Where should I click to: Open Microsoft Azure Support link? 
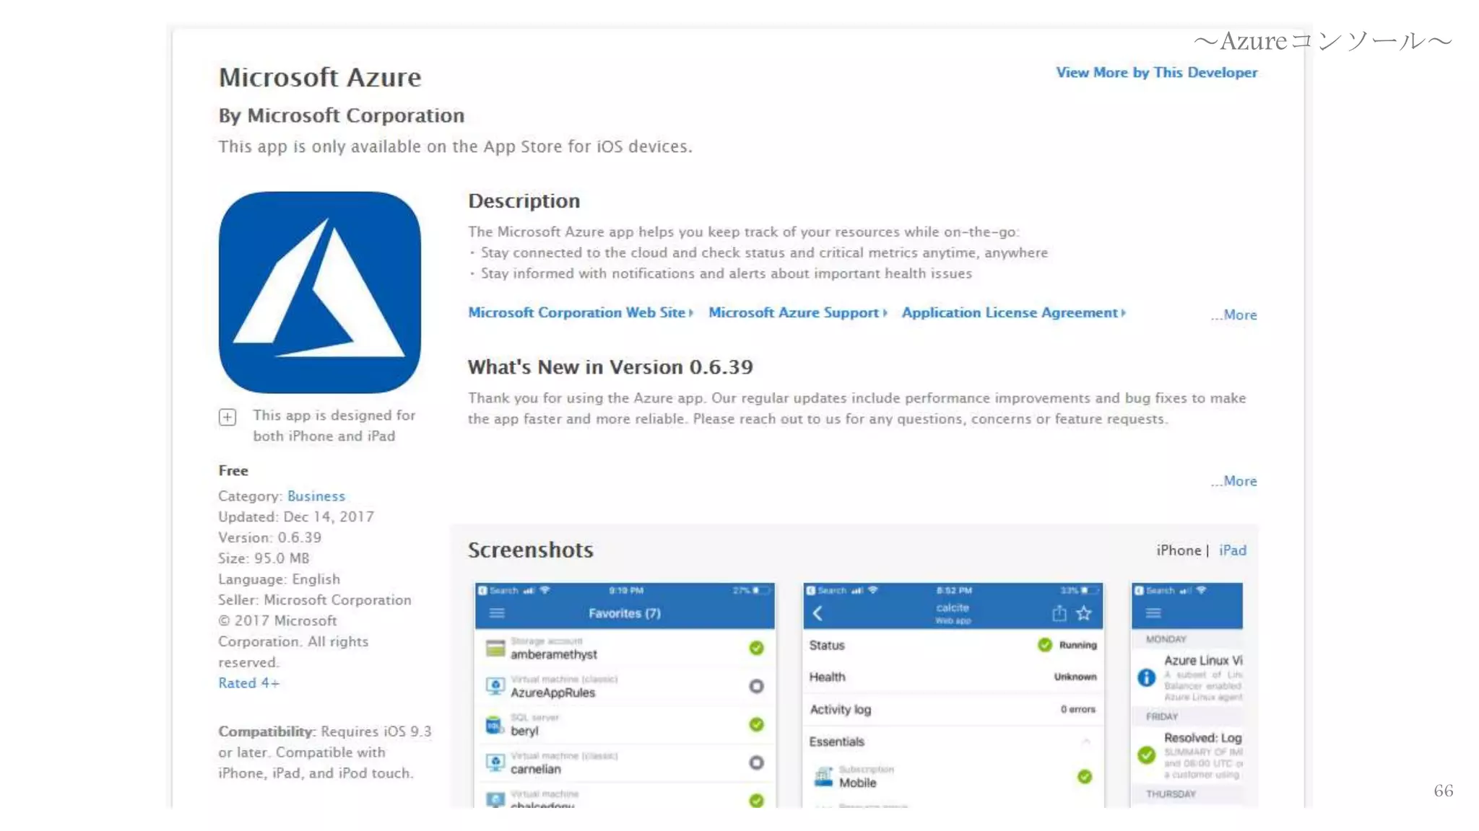[794, 313]
